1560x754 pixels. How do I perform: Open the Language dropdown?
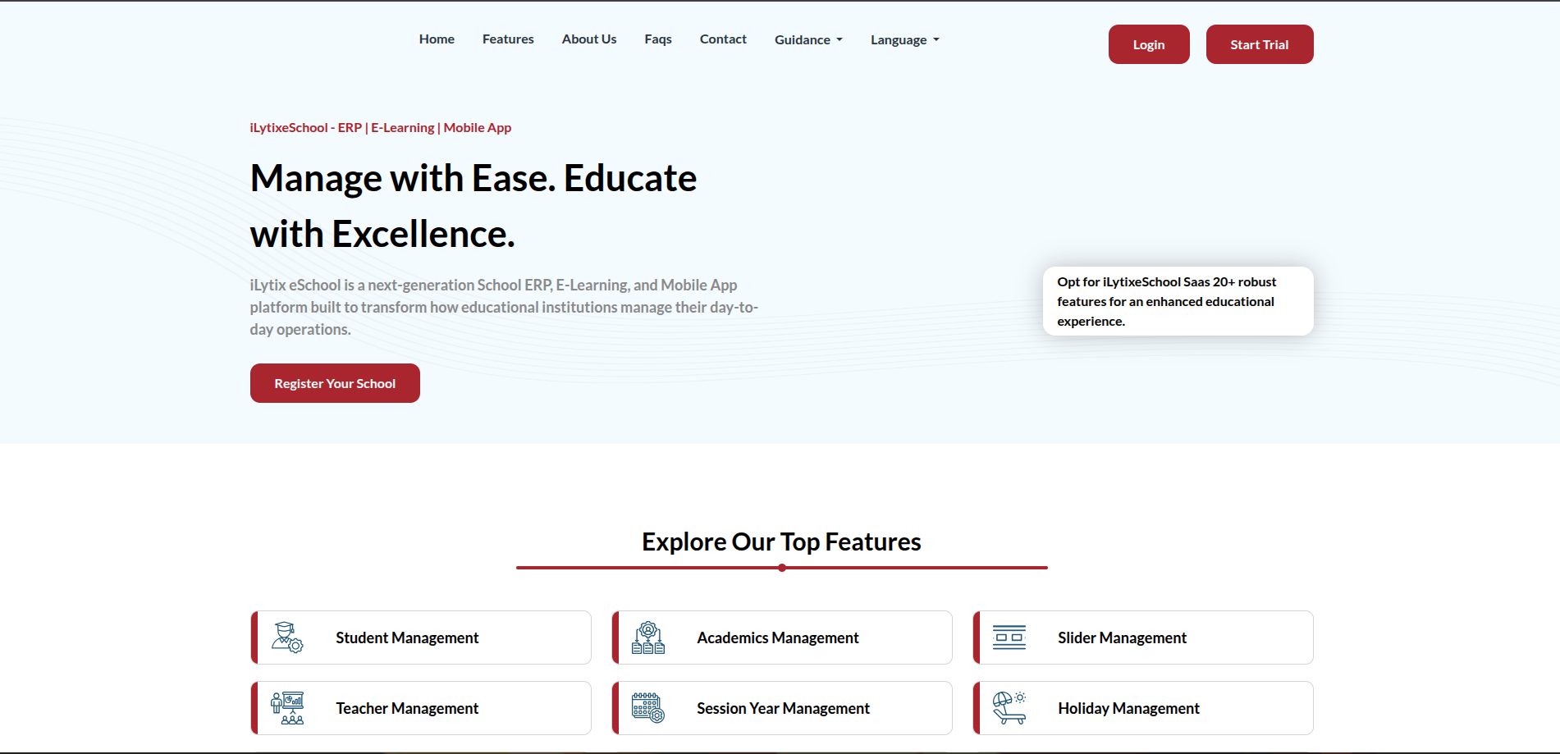(905, 39)
